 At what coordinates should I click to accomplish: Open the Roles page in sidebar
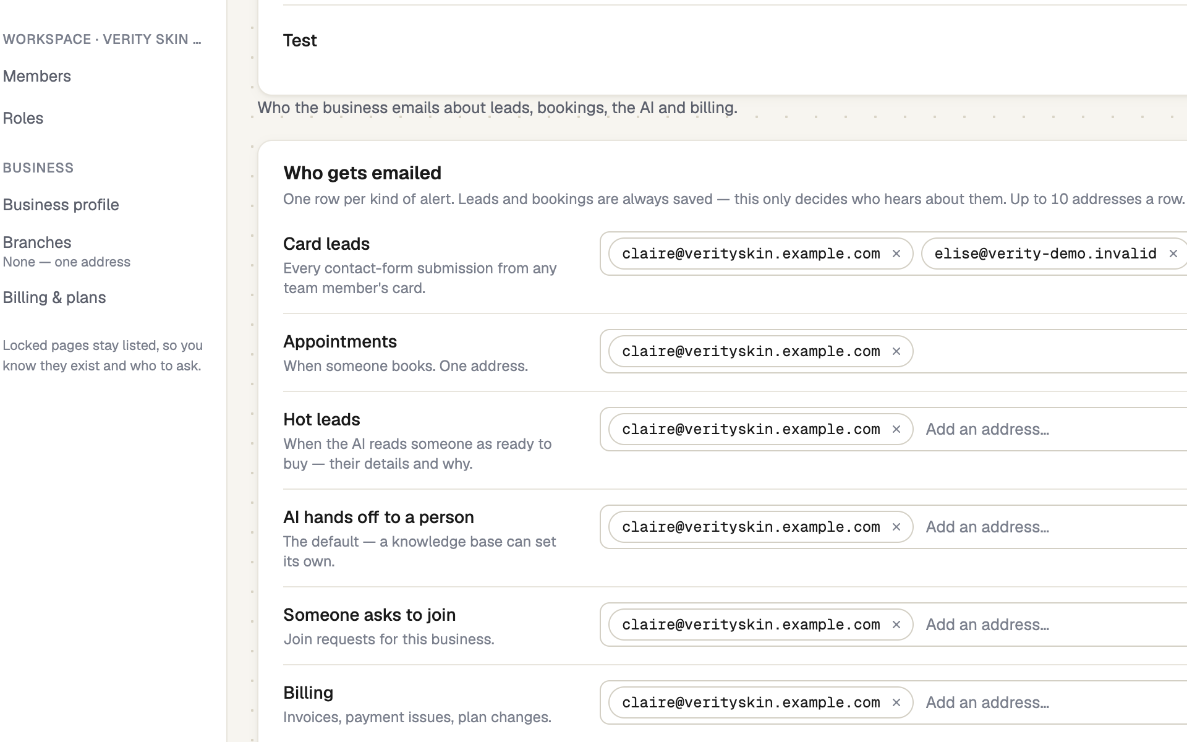click(23, 118)
